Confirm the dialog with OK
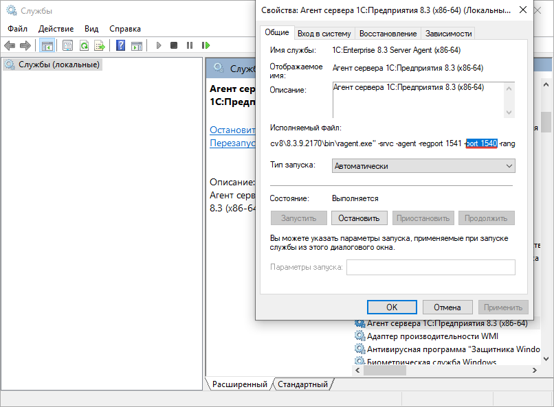The height and width of the screenshot is (407, 554). click(392, 307)
